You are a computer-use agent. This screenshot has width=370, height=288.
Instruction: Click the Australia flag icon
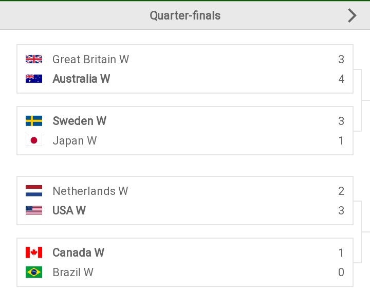[34, 79]
